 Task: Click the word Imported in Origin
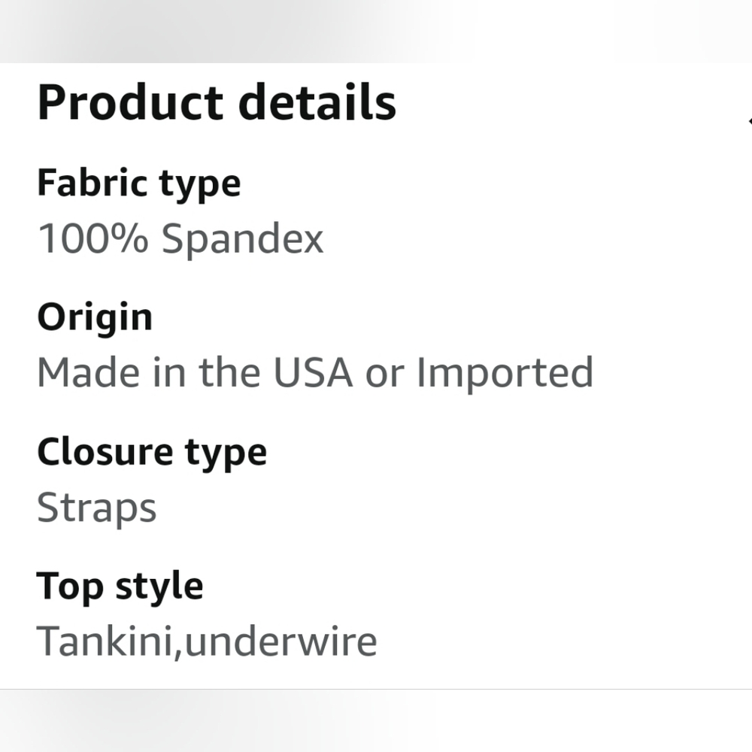click(x=505, y=374)
